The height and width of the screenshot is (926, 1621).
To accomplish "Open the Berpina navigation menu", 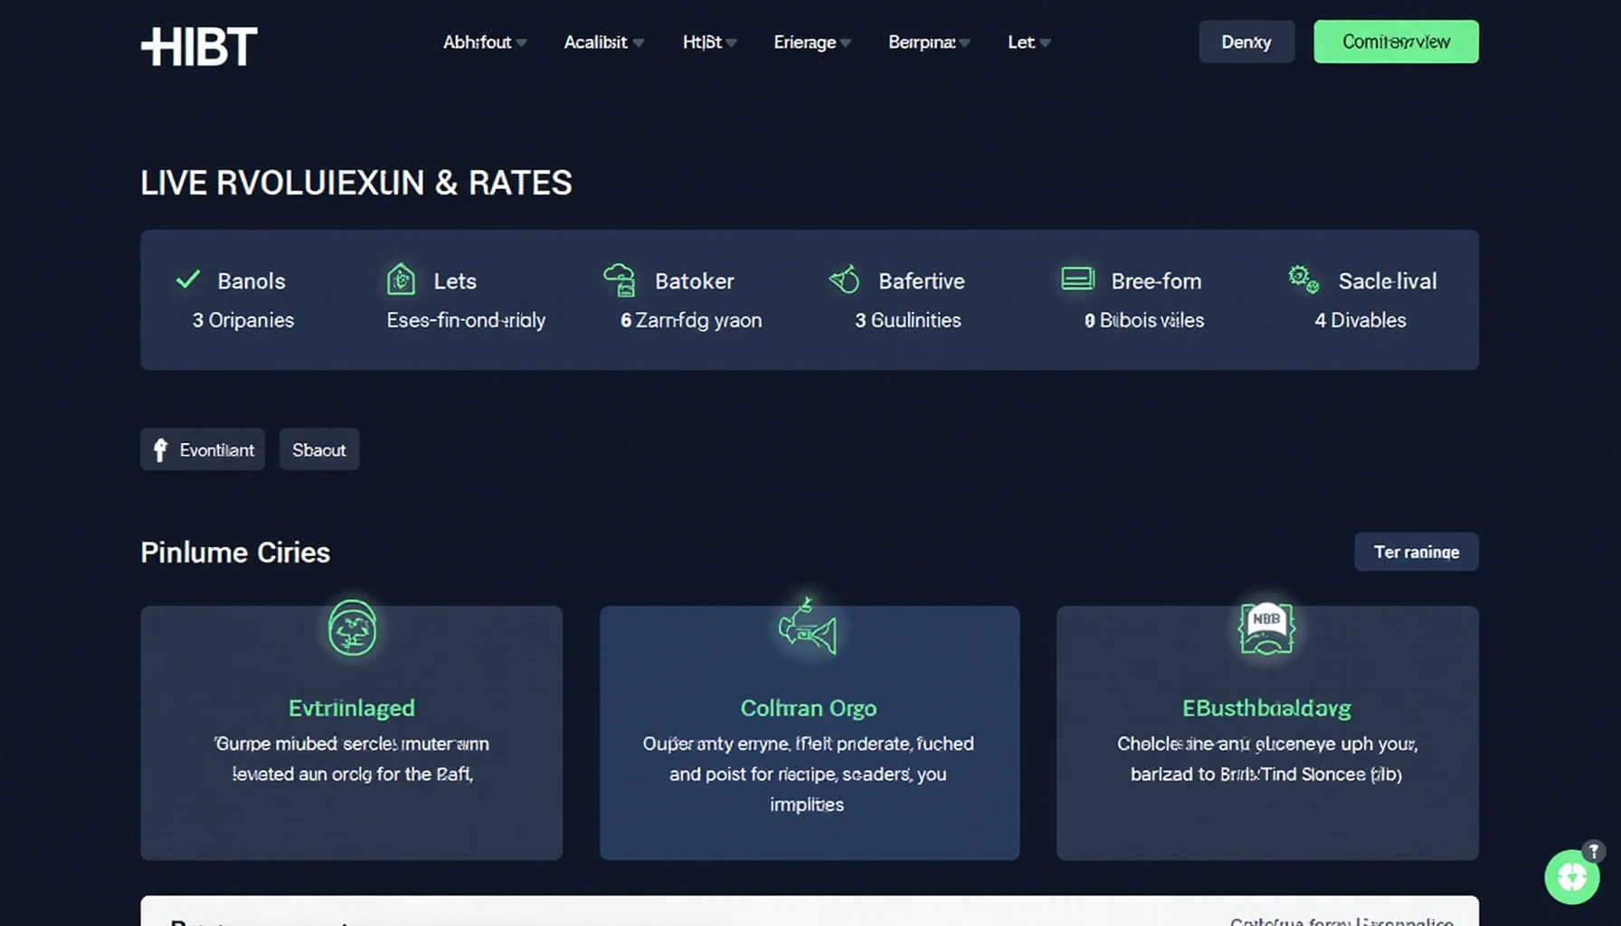I will 928,43.
